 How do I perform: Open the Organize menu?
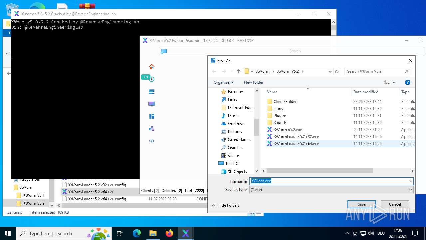click(x=224, y=82)
